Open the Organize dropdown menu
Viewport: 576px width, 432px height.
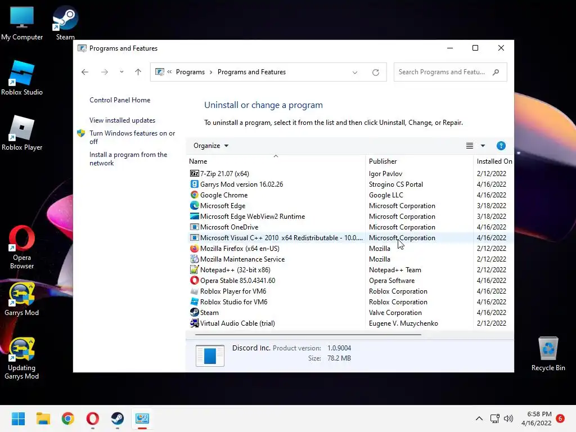coord(211,146)
